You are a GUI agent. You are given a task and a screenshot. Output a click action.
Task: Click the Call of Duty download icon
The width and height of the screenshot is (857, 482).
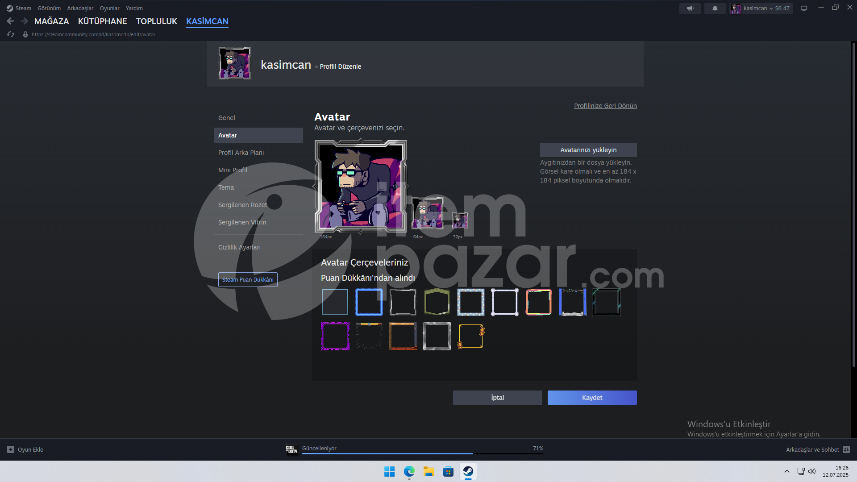tap(292, 449)
